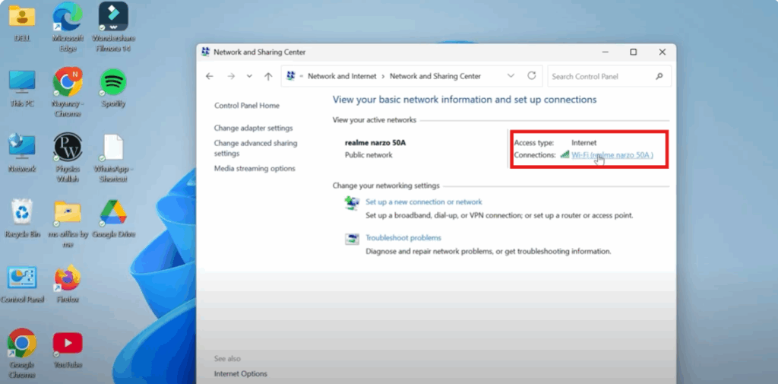Open the Troubleshoot problems link
This screenshot has height=384, width=778.
coord(403,238)
